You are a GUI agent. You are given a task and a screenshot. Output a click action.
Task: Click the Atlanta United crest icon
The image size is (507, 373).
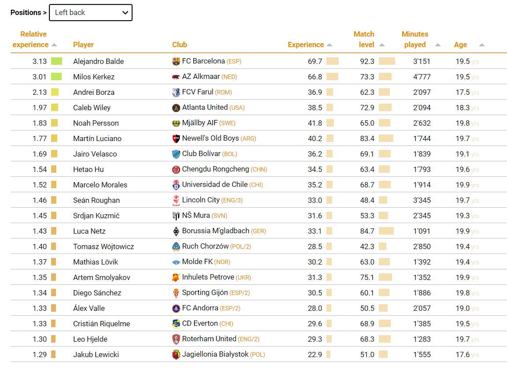click(x=176, y=108)
